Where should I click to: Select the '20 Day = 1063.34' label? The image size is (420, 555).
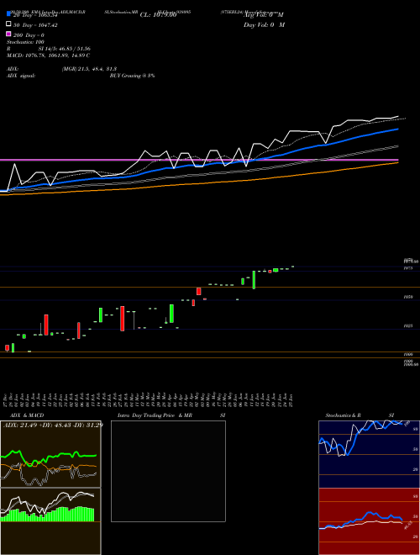[x=35, y=15]
